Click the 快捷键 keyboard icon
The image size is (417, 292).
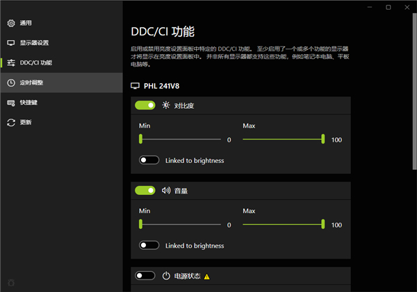pos(11,103)
